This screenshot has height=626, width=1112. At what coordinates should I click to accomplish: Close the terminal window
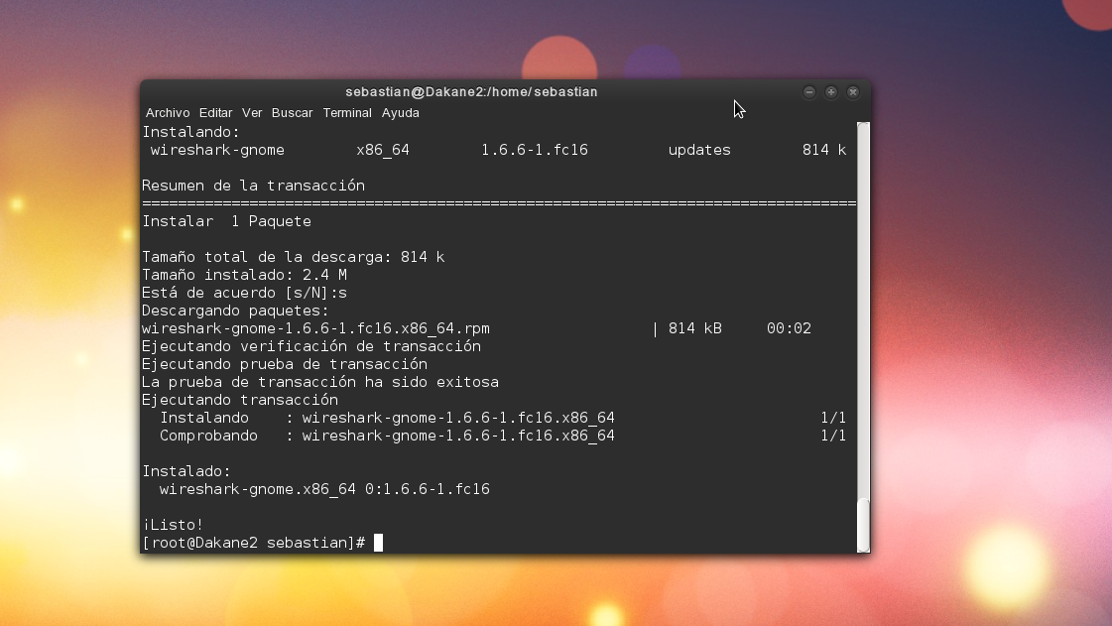tap(853, 92)
